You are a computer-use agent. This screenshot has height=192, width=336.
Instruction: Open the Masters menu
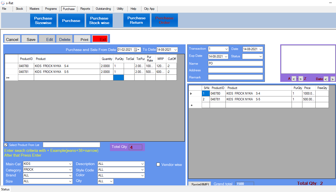34,9
